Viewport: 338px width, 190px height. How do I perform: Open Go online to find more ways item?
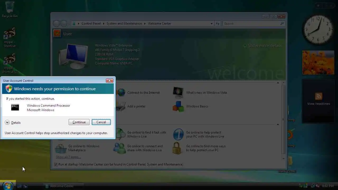pos(199,148)
